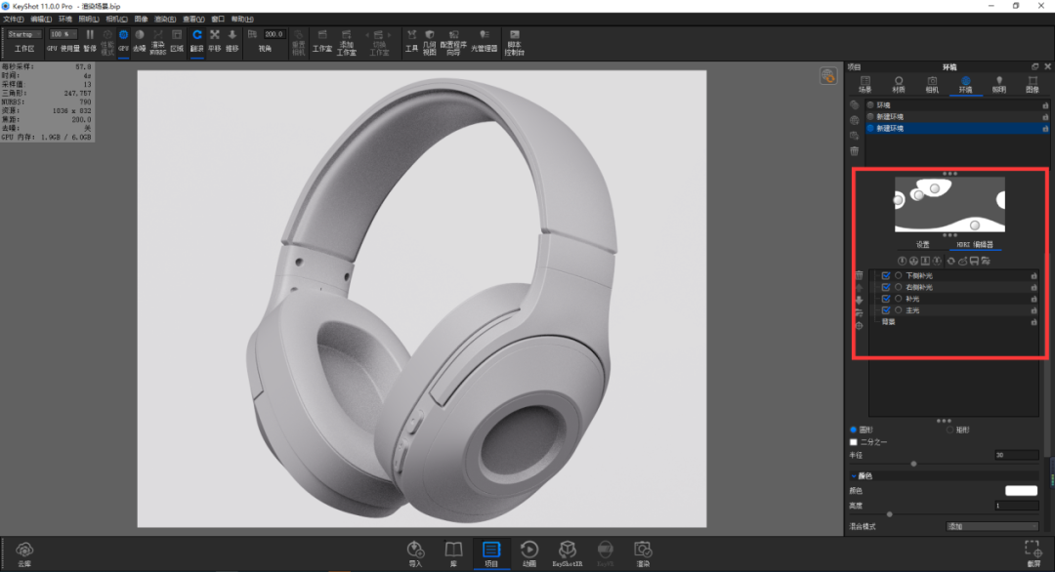Open the 文件 File menu
Screen dimensions: 1055x572
pos(14,20)
